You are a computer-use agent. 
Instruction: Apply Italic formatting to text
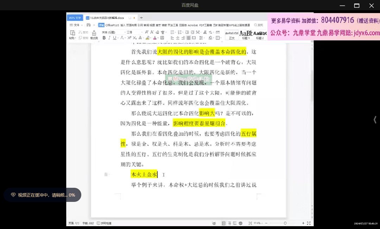coord(109,38)
